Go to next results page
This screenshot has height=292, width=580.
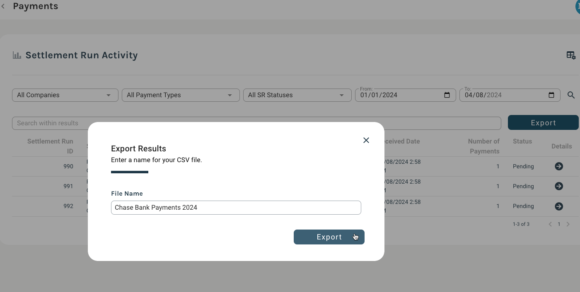[x=568, y=224]
